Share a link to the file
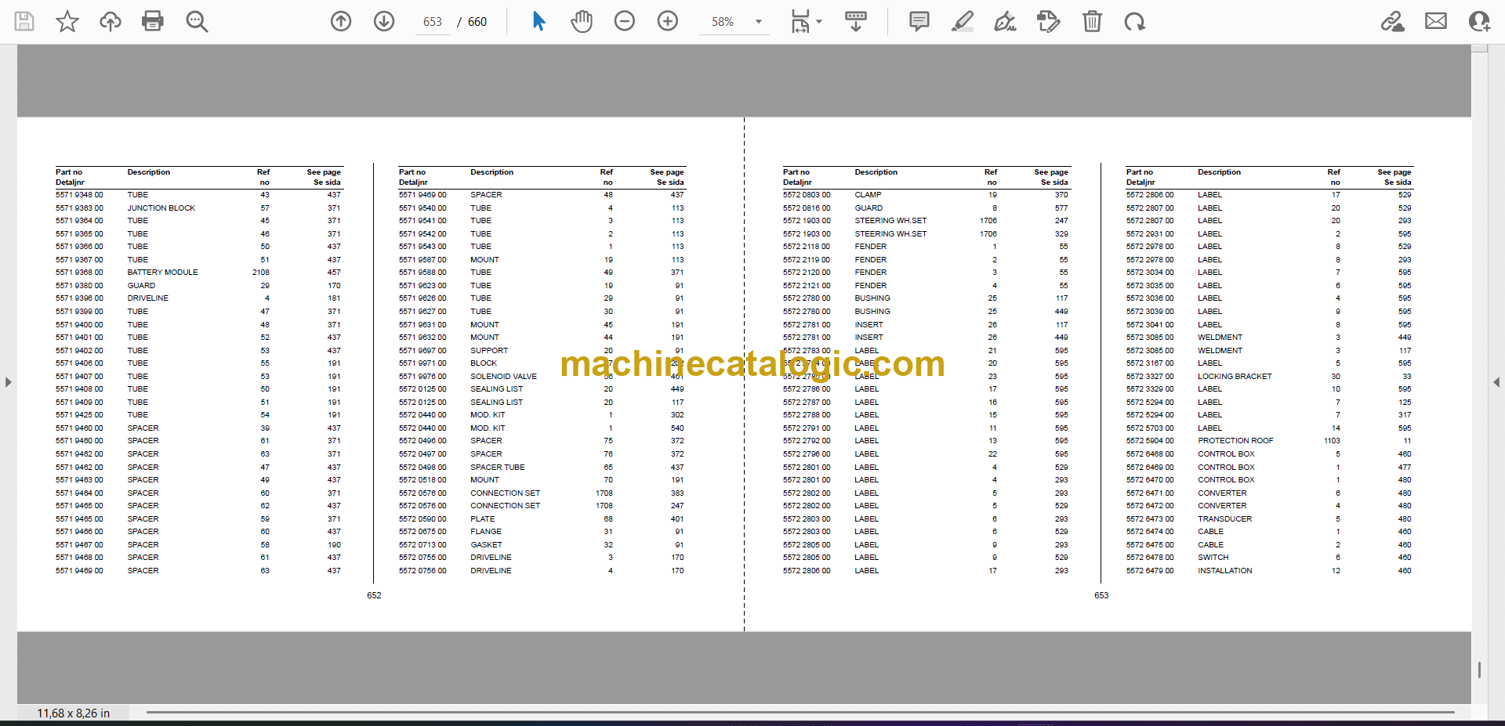The image size is (1505, 726). coord(1393,21)
